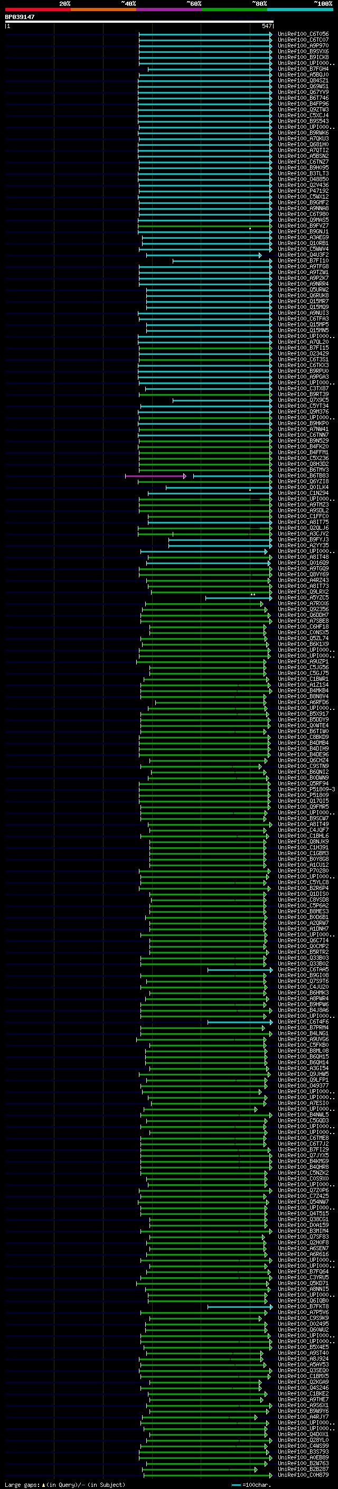Click hit label UniRef100_B7FKT8
338x1489 pixels.
click(x=303, y=1306)
